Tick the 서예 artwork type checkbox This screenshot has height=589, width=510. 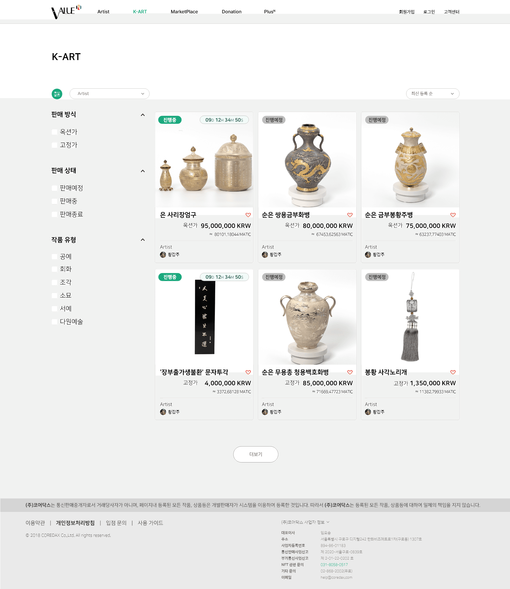(54, 309)
